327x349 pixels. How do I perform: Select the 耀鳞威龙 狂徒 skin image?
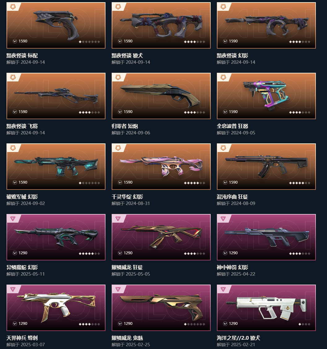coord(161,237)
